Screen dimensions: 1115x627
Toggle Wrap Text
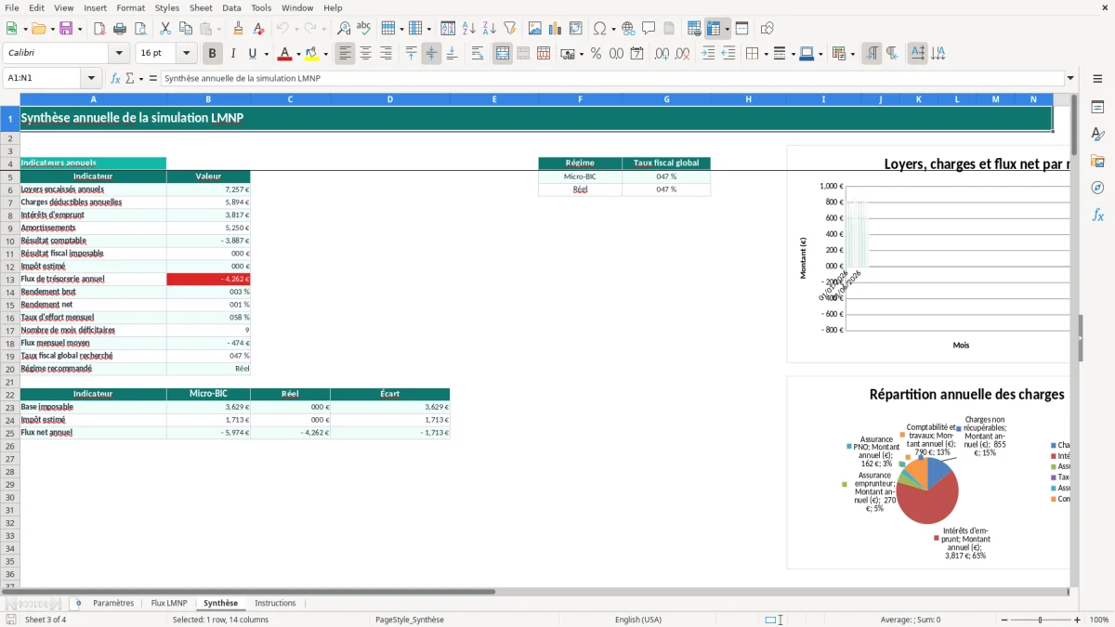[x=478, y=54]
